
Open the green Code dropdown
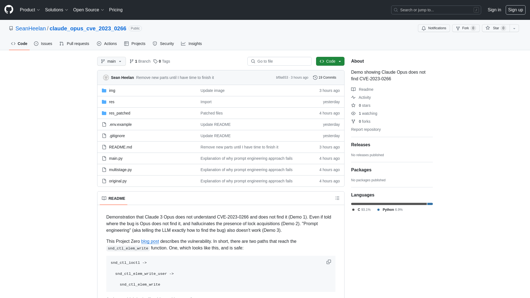pos(330,61)
